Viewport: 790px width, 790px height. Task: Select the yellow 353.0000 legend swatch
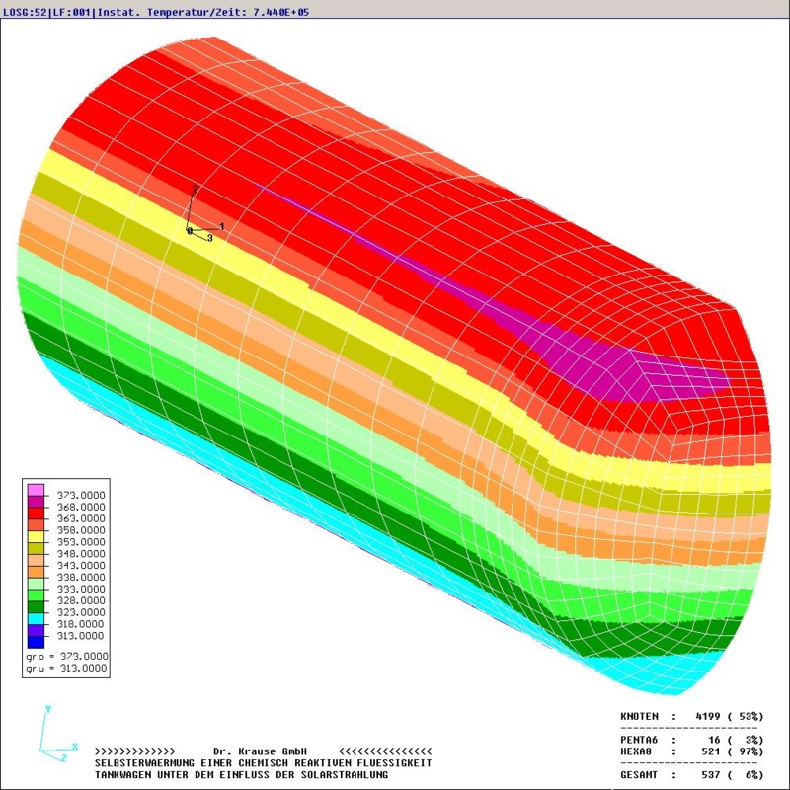pos(36,536)
